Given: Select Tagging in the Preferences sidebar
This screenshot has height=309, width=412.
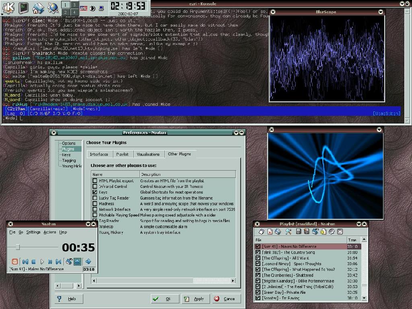Looking at the screenshot, I should coord(69,161).
